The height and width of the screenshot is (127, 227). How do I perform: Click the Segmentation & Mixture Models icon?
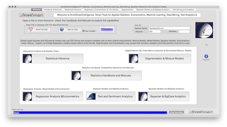[133, 59]
